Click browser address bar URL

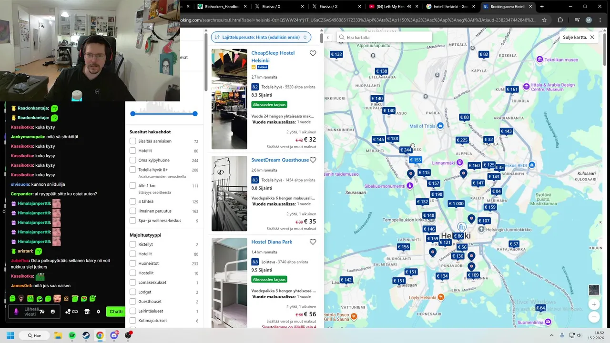click(357, 20)
